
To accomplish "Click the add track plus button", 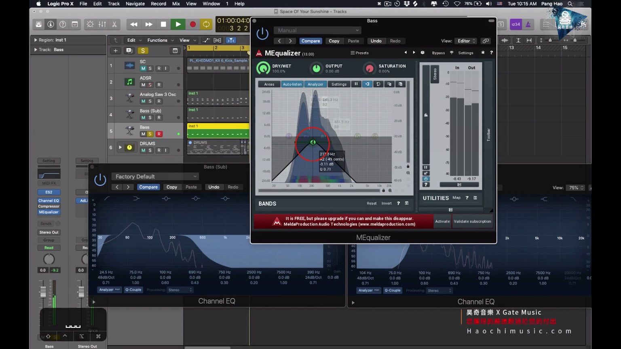I will click(x=116, y=50).
